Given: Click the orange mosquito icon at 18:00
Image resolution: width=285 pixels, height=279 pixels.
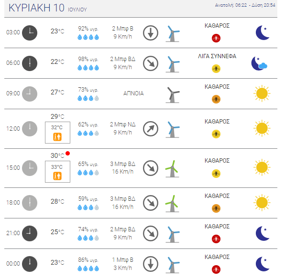Looking at the screenshot, I should pyautogui.click(x=216, y=208).
